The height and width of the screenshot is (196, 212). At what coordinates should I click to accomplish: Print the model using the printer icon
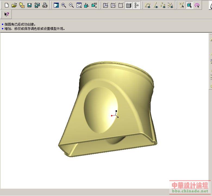(45, 5)
